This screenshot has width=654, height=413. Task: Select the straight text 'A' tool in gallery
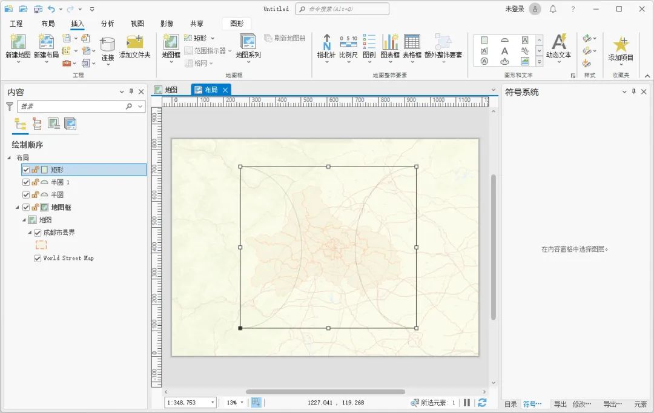pyautogui.click(x=504, y=51)
